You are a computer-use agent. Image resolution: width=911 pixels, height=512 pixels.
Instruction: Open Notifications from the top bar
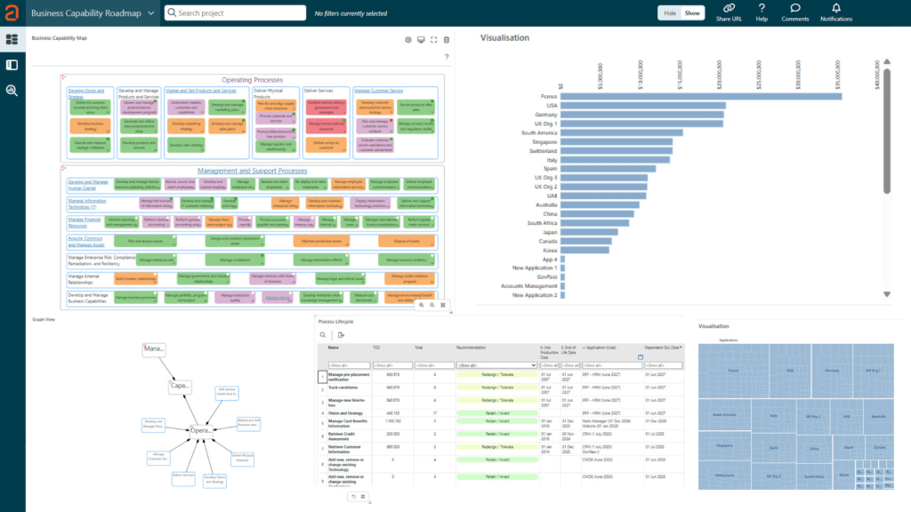click(835, 12)
